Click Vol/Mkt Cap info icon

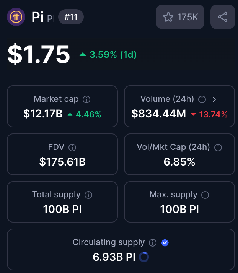click(218, 147)
